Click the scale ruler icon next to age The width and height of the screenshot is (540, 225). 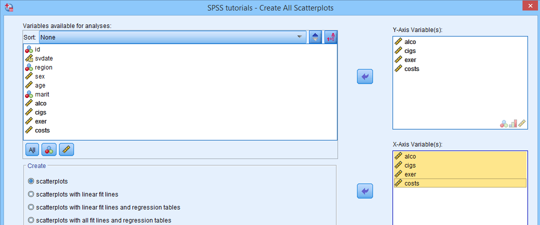[29, 85]
